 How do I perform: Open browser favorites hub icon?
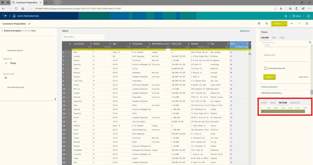(x=290, y=9)
